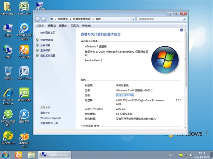This screenshot has width=213, height=159.
Task: Click the scrollbar down arrow
Action: click(x=185, y=127)
